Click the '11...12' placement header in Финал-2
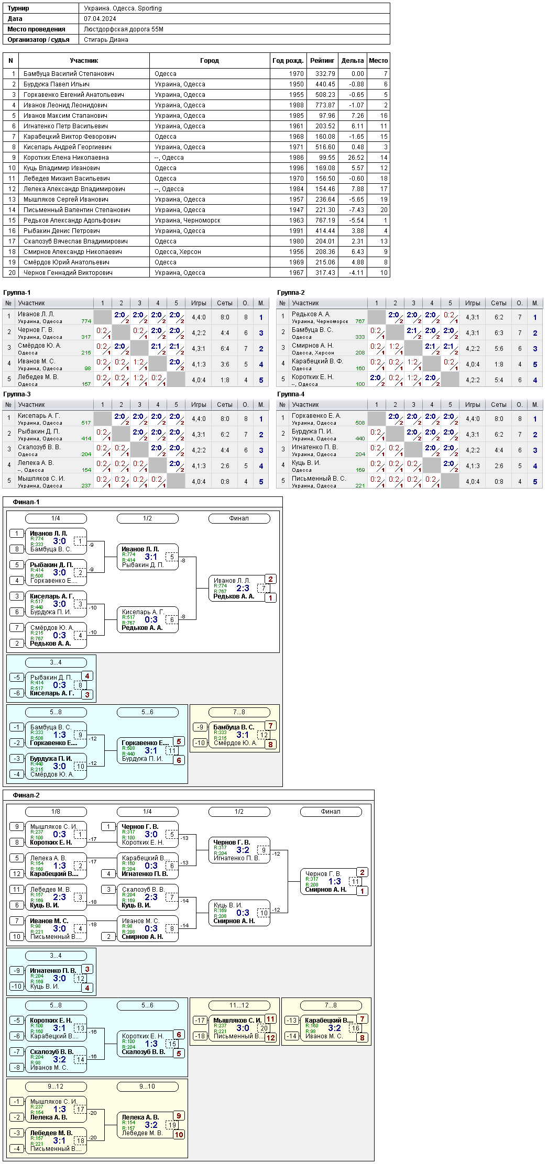Viewport: 548px width, 1164px height. coord(239,1005)
